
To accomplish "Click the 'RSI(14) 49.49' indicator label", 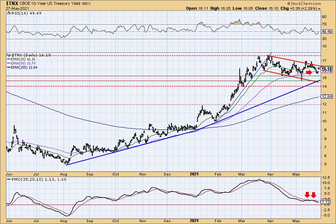I will [x=26, y=13].
